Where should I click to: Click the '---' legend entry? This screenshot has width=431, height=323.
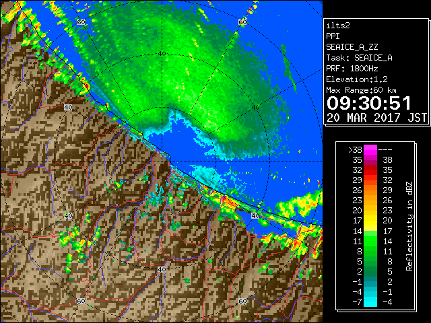pos(385,150)
